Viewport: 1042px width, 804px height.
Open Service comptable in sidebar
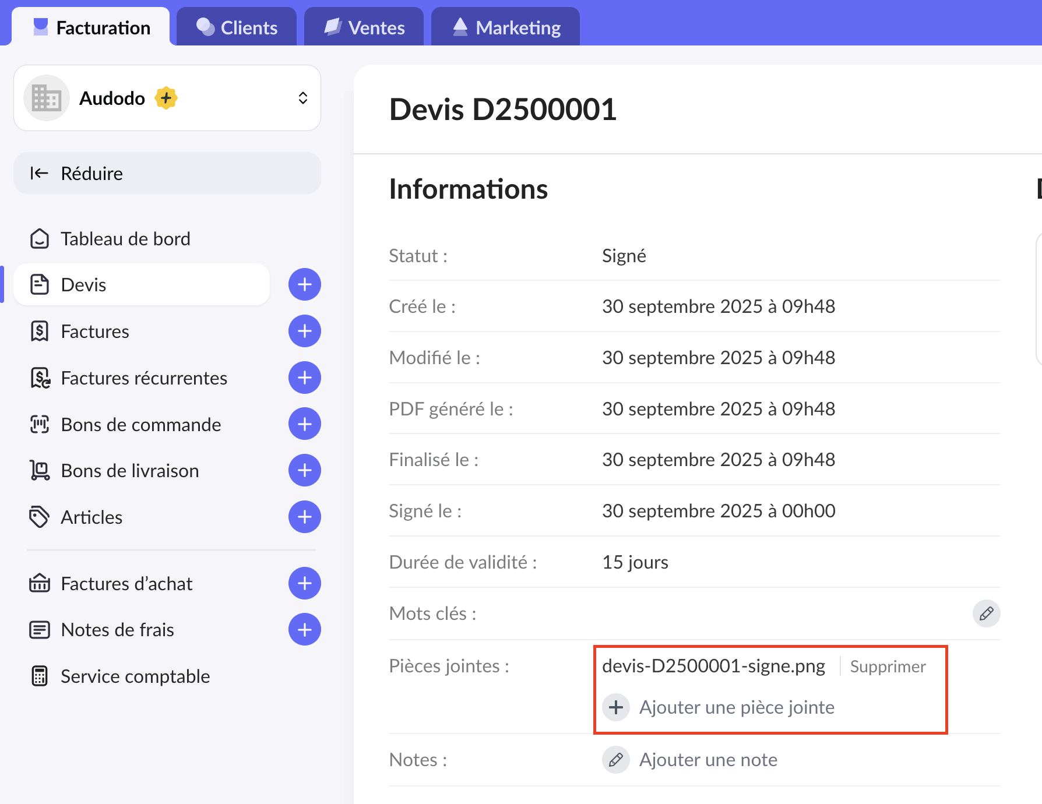coord(135,676)
